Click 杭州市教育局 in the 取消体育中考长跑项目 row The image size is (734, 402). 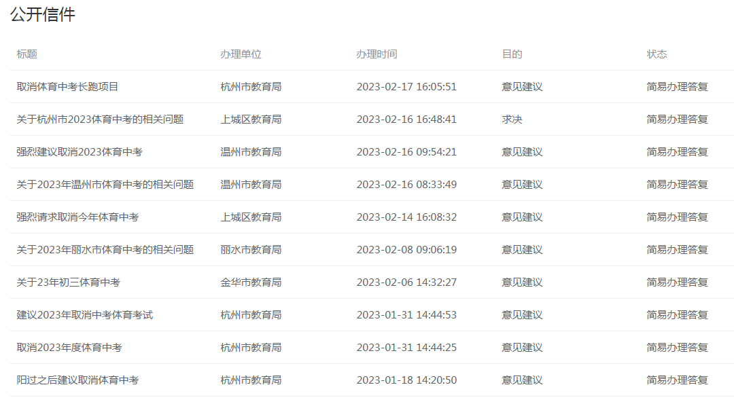(251, 86)
